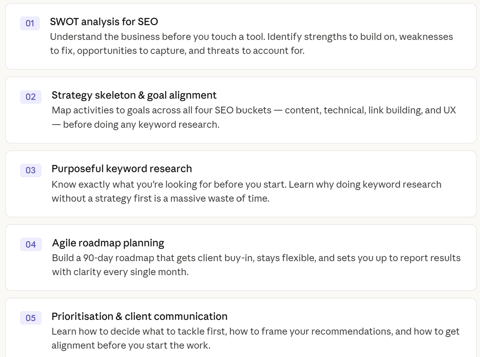
Task: Click the prioritisation description paragraph
Action: pos(256,339)
